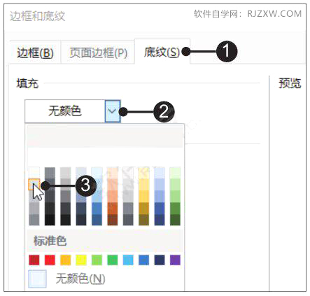
Task: Pick orange in 标准色 row
Action: pyautogui.click(x=65, y=260)
